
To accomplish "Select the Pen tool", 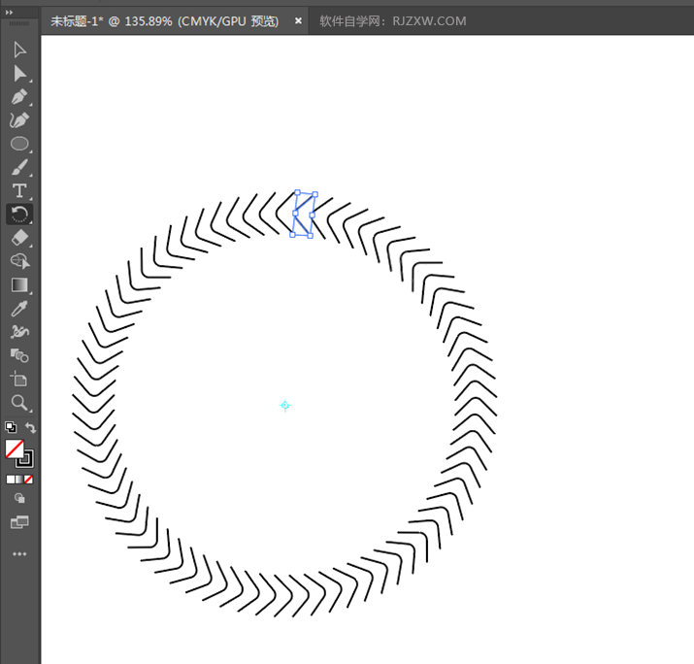I will [19, 97].
